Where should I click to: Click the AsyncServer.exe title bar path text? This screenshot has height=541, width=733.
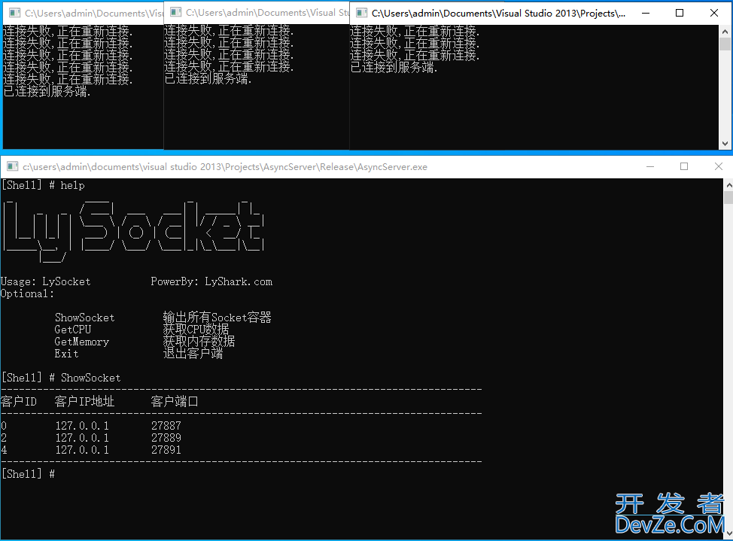[x=224, y=167]
